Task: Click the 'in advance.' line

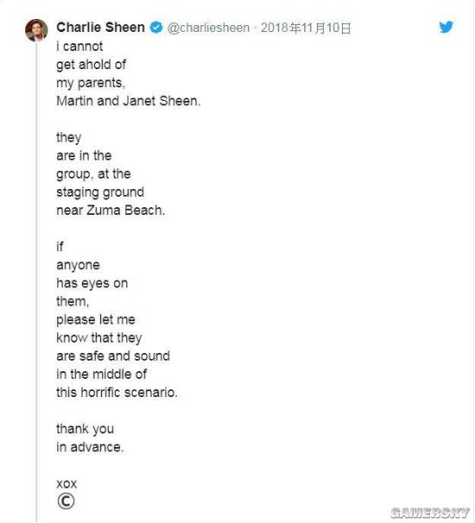Action: 90,447
